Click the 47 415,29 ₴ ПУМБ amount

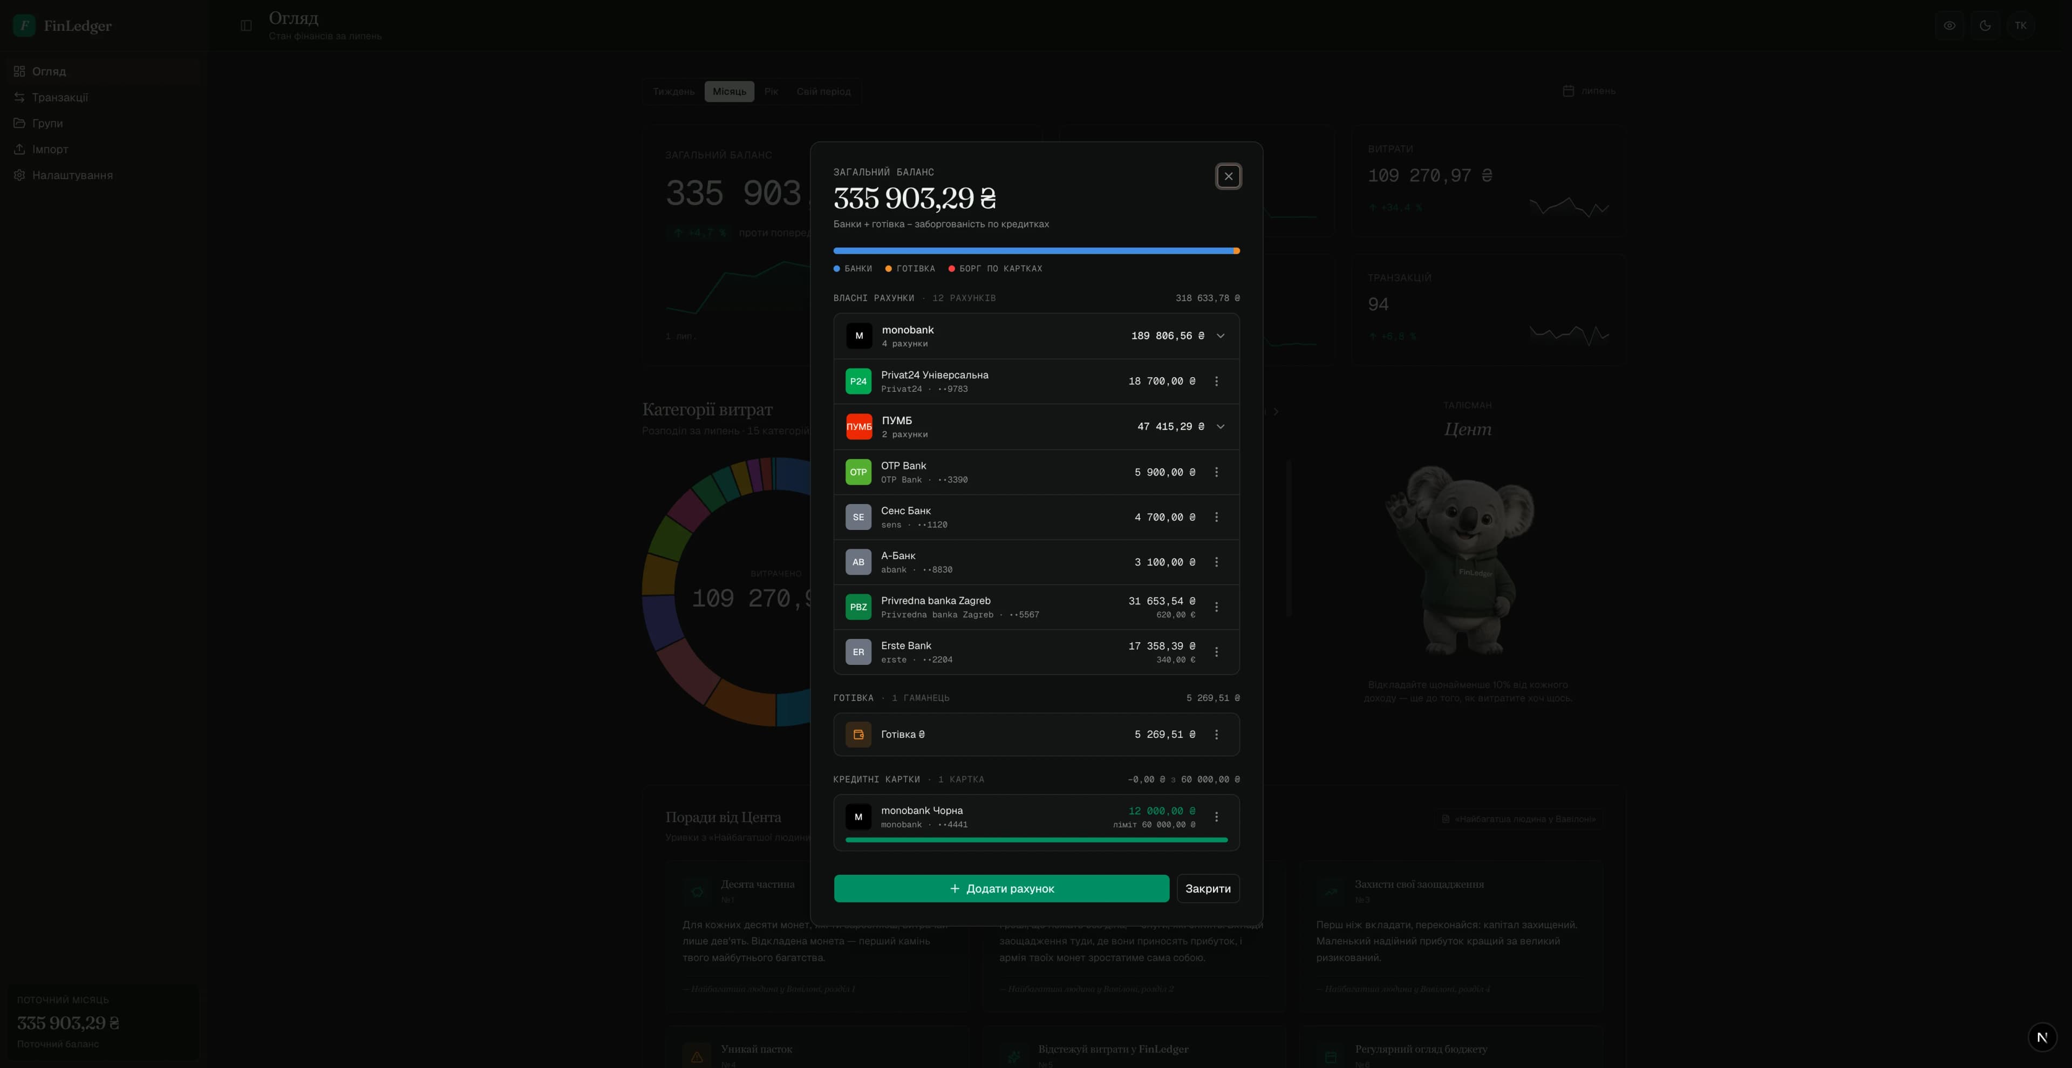1170,427
